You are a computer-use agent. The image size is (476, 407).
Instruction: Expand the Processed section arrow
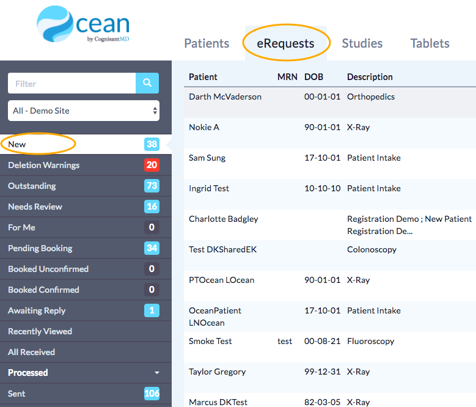(157, 373)
